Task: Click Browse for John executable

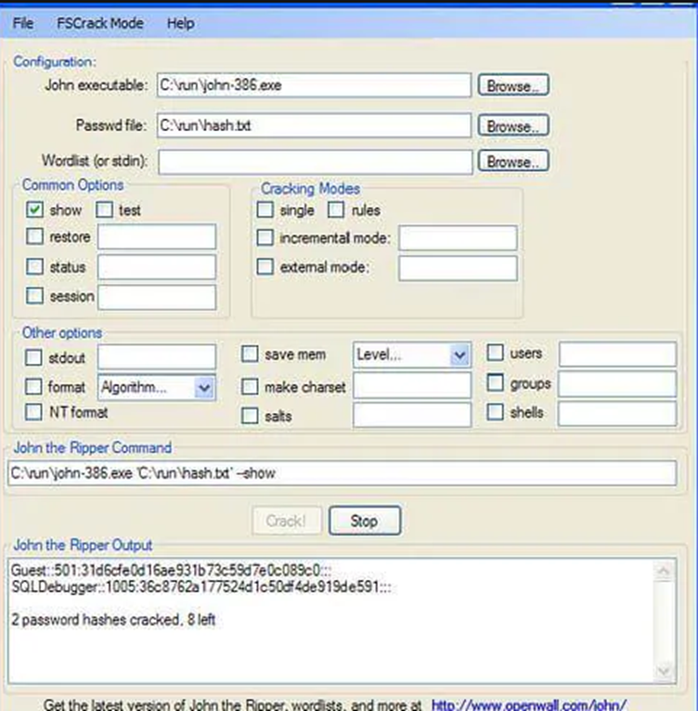Action: [x=513, y=85]
